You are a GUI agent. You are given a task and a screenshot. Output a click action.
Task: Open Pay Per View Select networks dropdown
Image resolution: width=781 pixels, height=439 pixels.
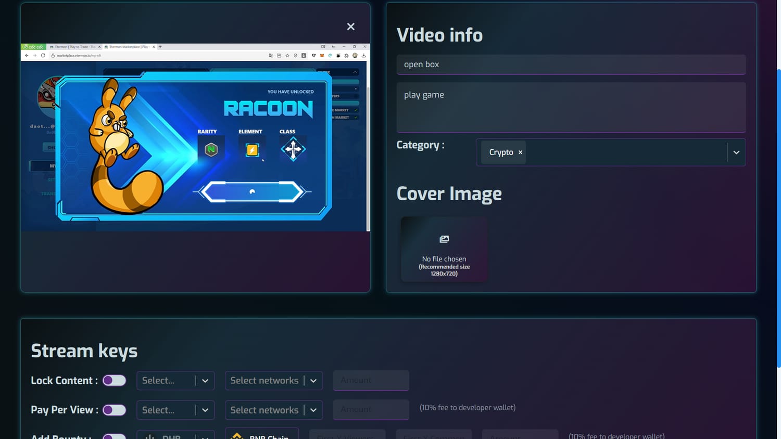pyautogui.click(x=274, y=410)
